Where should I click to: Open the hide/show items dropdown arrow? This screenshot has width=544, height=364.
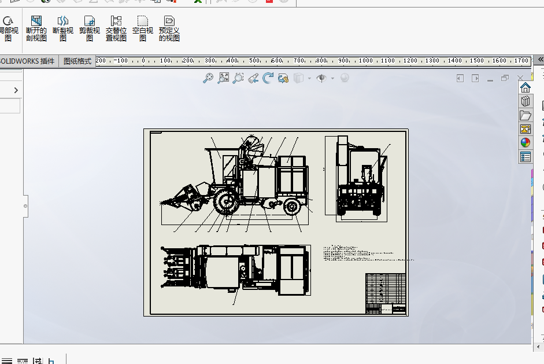coord(333,79)
